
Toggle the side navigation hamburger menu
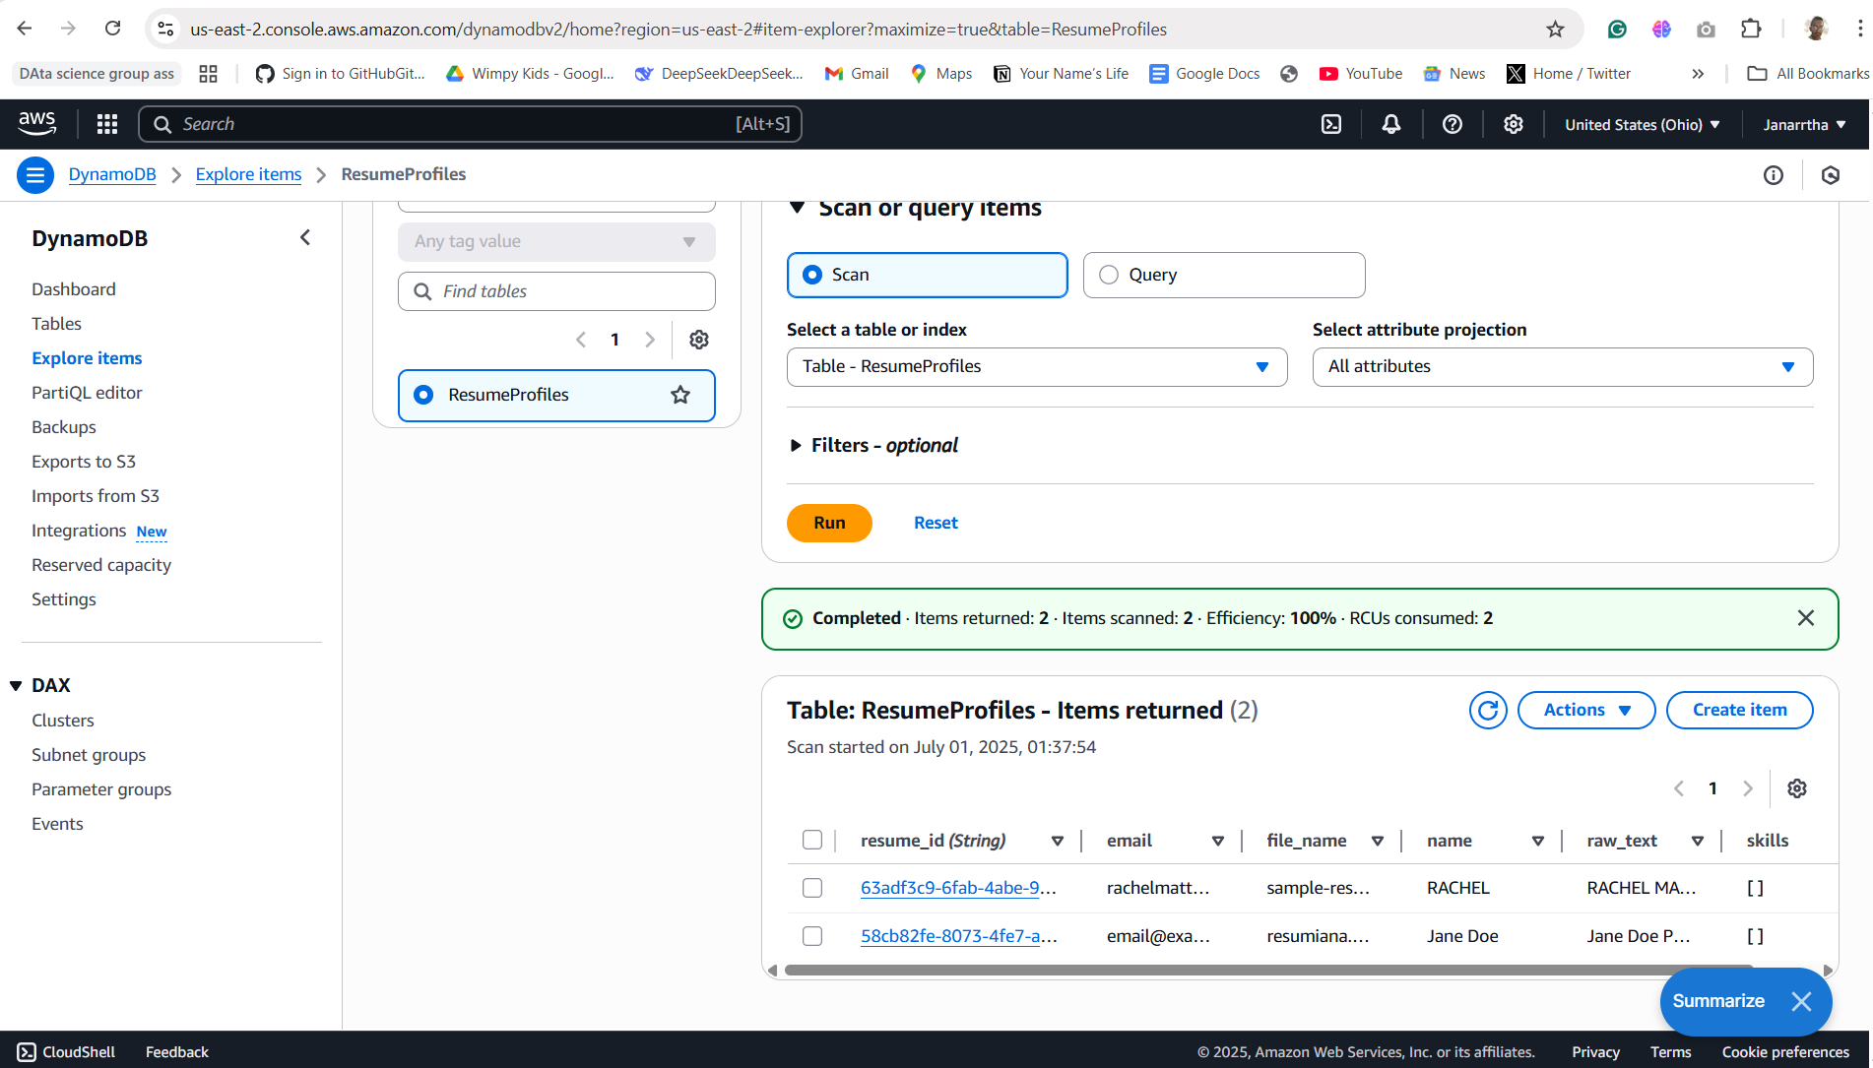[x=35, y=175]
